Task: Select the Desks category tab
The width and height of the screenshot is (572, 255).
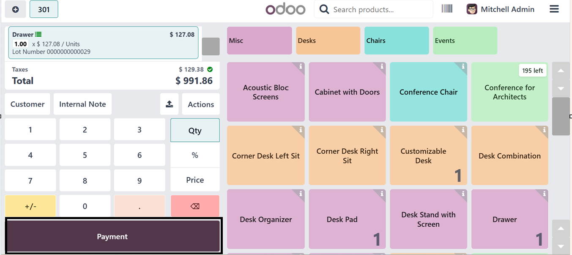Action: (328, 41)
